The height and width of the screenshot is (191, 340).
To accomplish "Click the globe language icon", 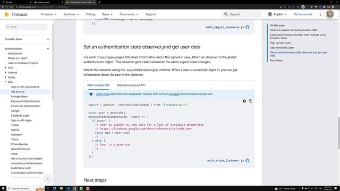I will tap(270, 14).
